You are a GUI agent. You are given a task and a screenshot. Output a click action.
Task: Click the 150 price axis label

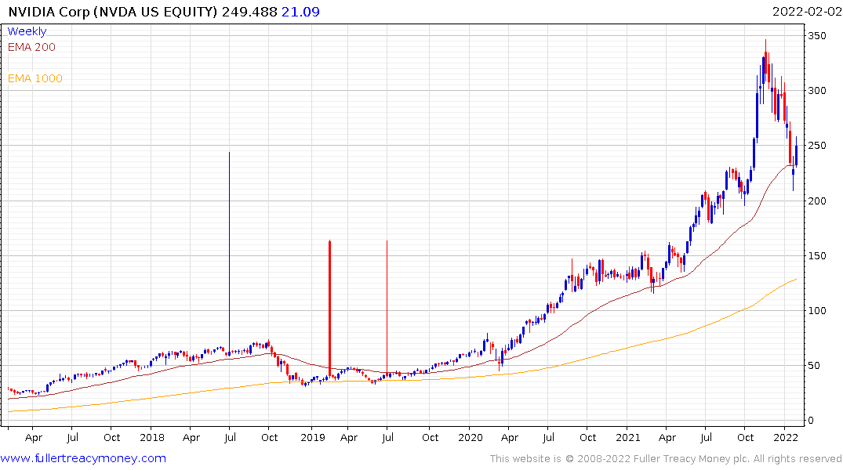tap(816, 255)
